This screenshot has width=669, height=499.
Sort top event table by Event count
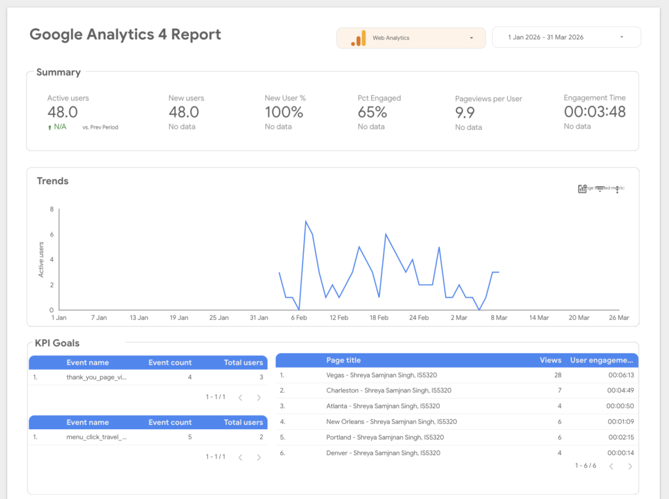coord(170,362)
